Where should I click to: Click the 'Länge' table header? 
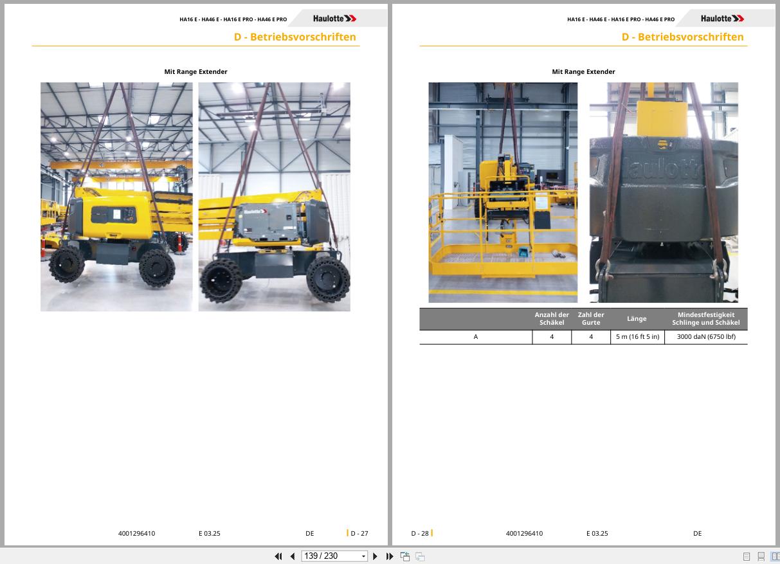tap(637, 318)
